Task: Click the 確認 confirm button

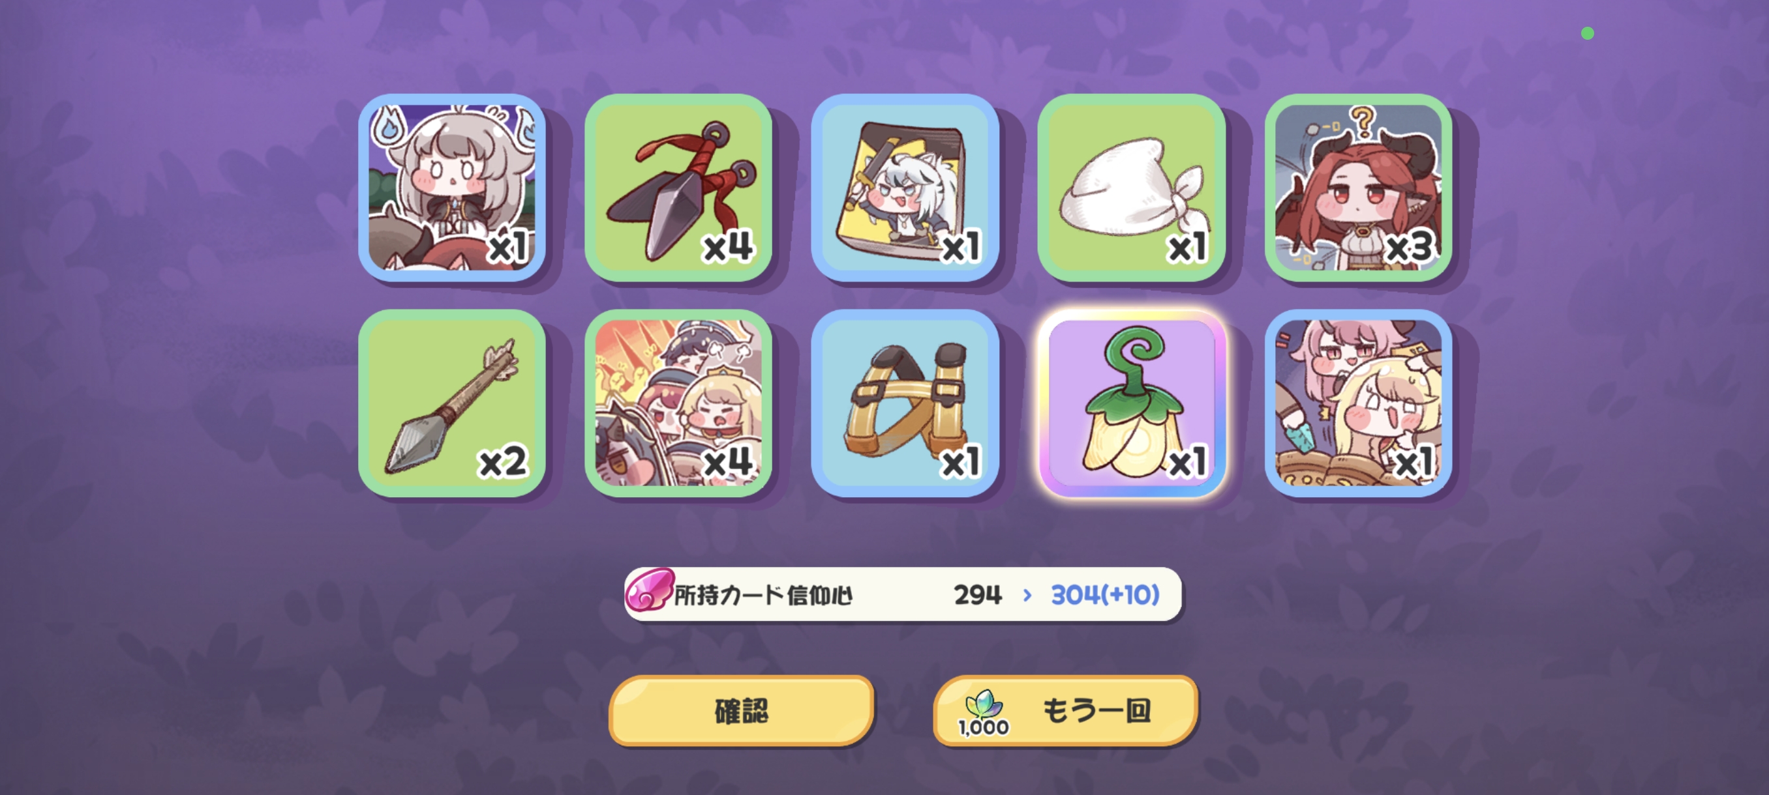Action: click(x=742, y=711)
